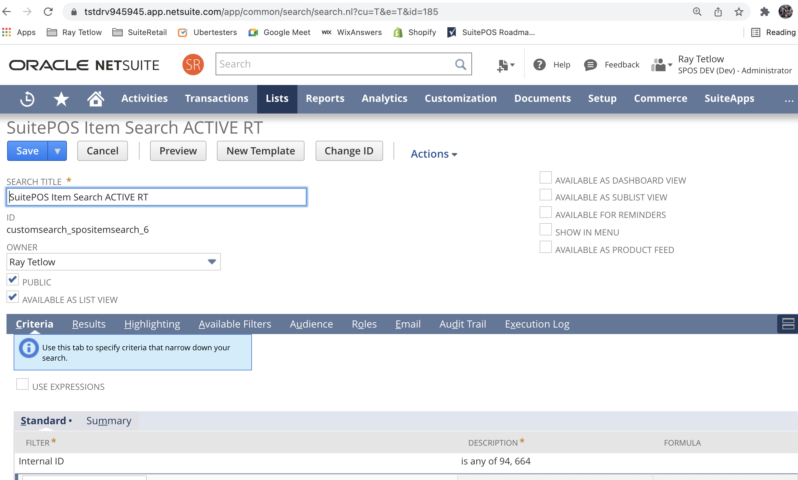This screenshot has width=798, height=480.
Task: Click the Feedback speech bubble icon
Action: [x=590, y=65]
